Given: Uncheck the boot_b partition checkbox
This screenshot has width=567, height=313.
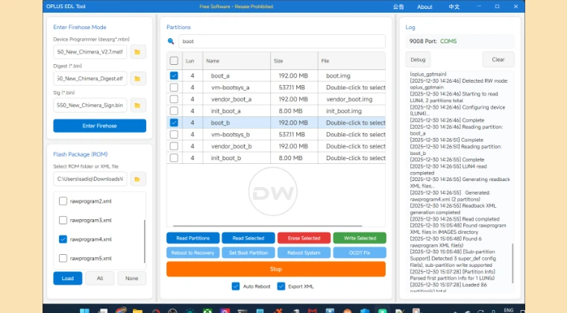Looking at the screenshot, I should click(174, 122).
